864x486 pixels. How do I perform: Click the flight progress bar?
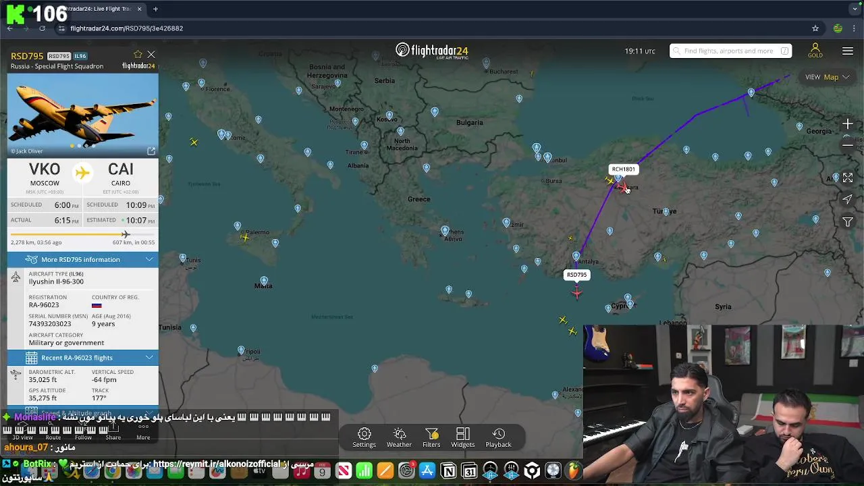[82, 234]
